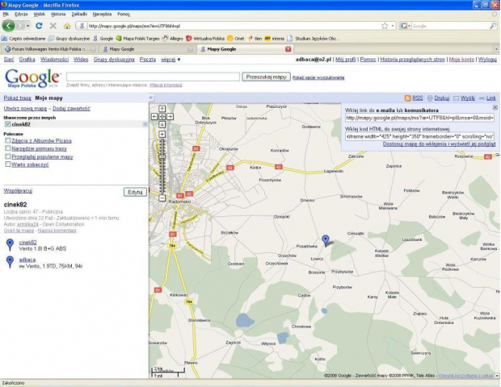The height and width of the screenshot is (387, 501).
Task: Open Pokaż opcje wyszukiwania link
Action: (x=318, y=77)
